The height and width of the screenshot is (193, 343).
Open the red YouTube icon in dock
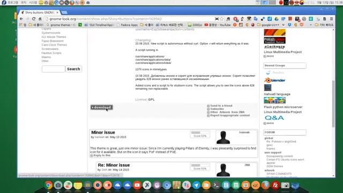137,185
